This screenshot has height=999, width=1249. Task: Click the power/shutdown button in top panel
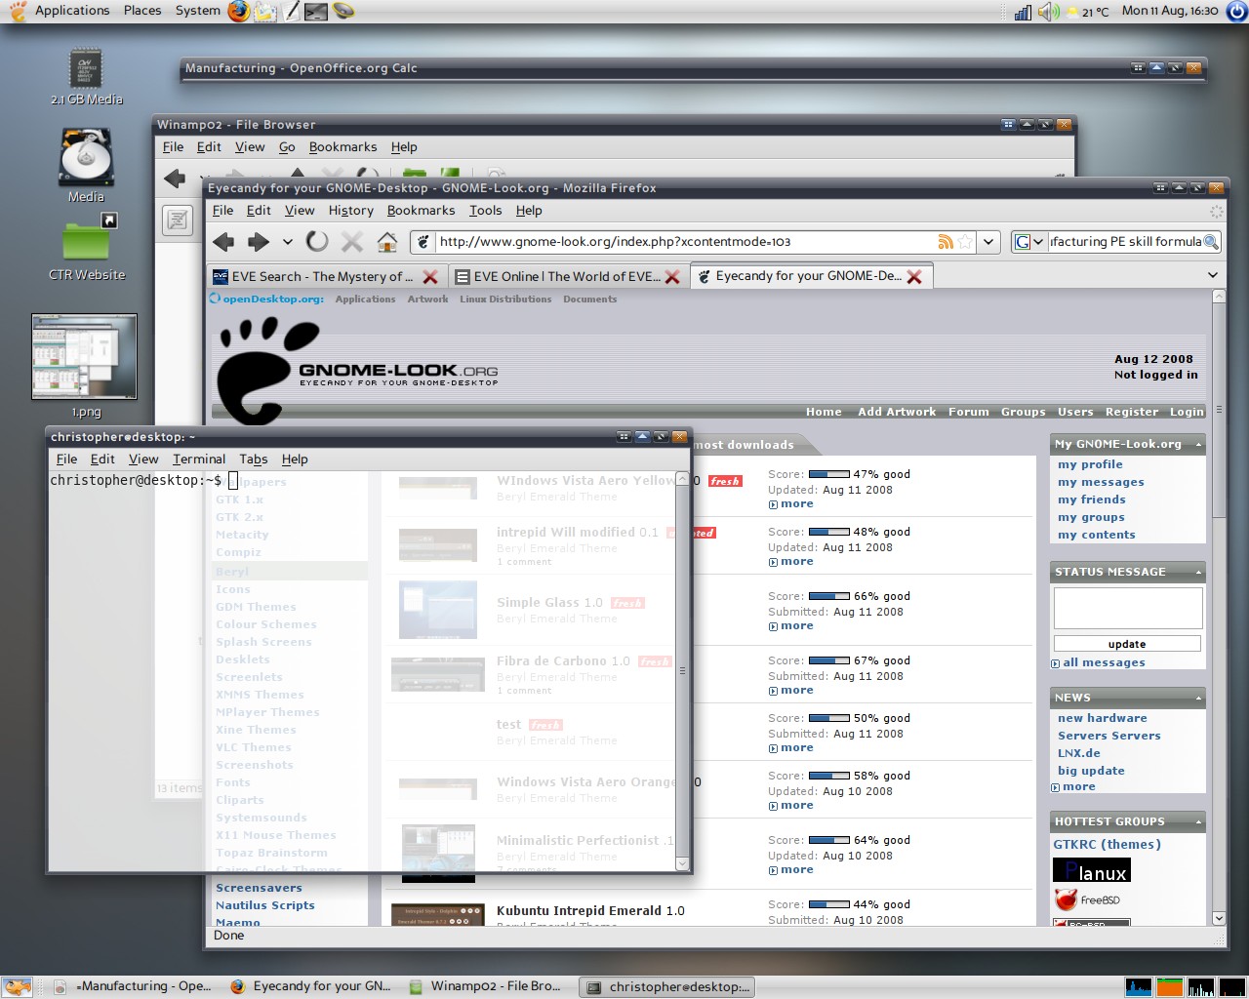[1236, 11]
